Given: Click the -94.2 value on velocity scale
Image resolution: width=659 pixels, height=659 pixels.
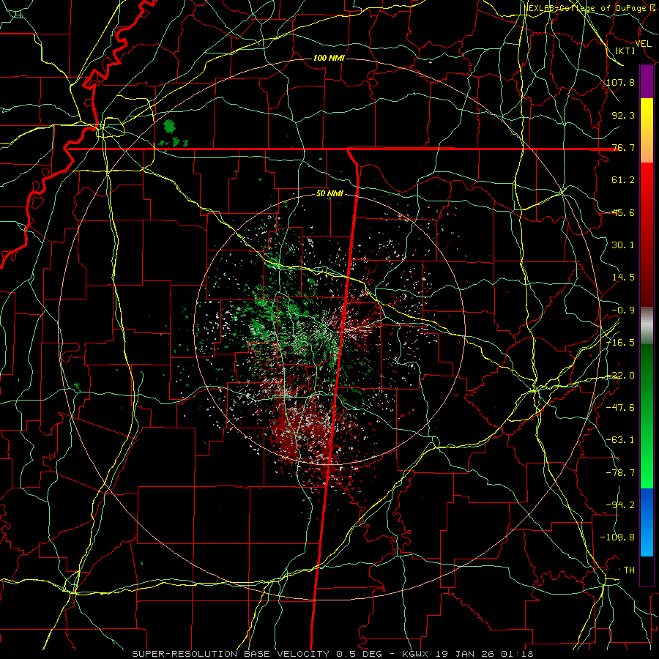Looking at the screenshot, I should point(620,505).
